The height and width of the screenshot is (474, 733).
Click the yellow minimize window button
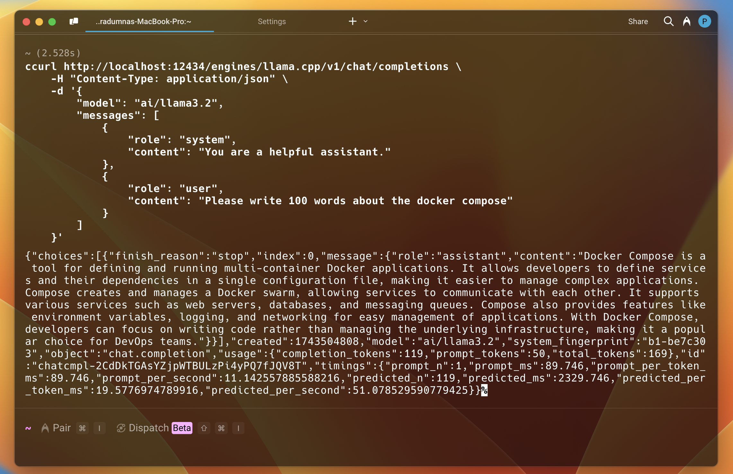39,22
